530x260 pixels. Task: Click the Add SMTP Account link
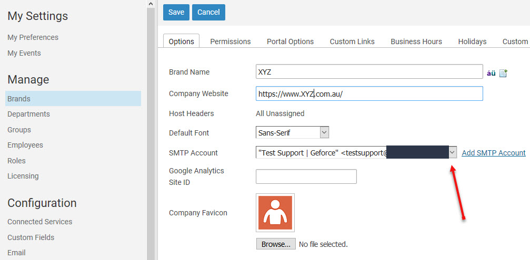tap(493, 153)
